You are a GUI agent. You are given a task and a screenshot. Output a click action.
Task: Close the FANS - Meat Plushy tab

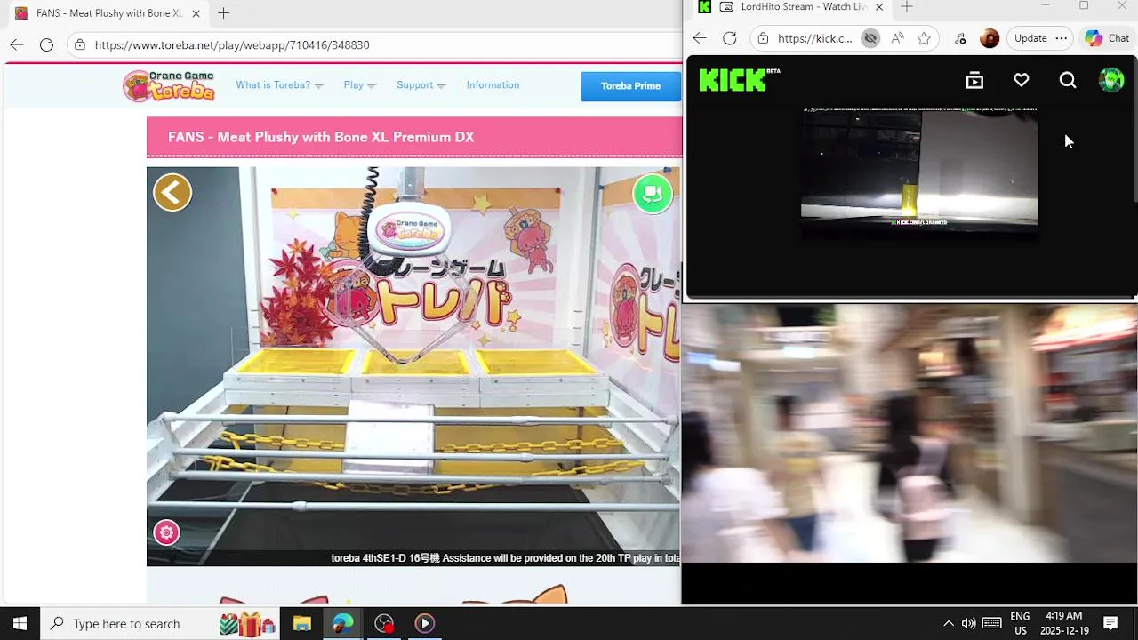tap(196, 13)
